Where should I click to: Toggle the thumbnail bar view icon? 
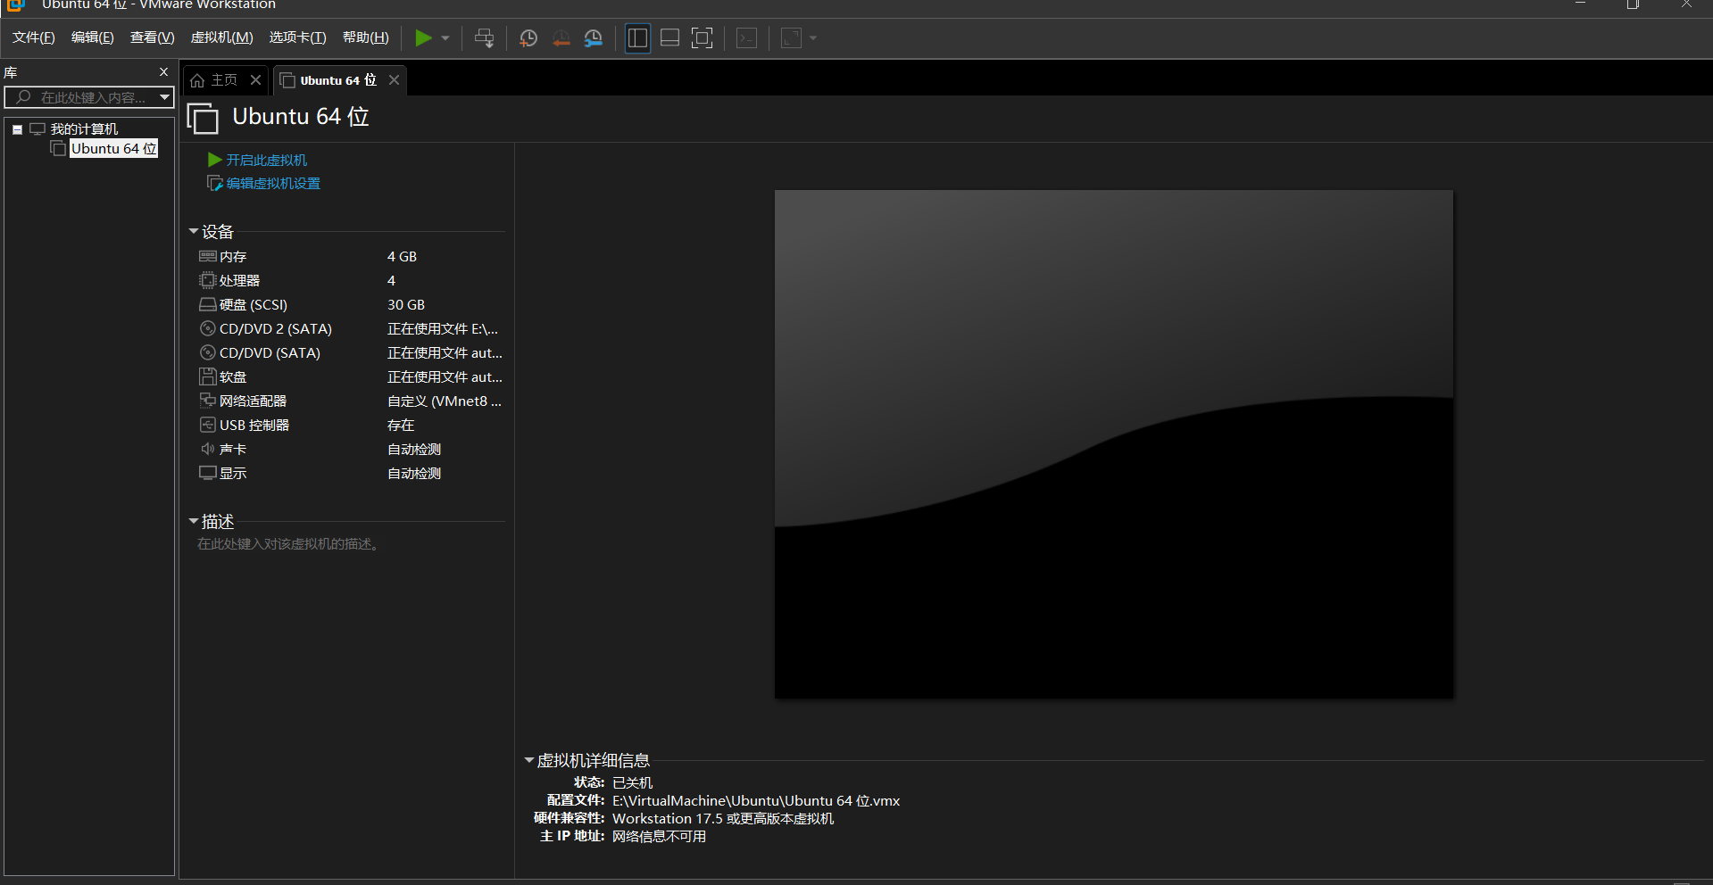pos(669,38)
